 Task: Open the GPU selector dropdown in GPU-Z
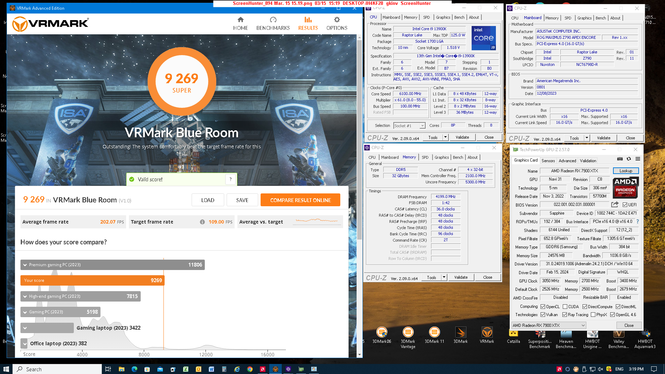(x=549, y=325)
